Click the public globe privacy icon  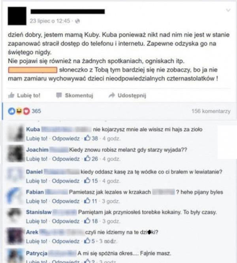tap(77, 21)
